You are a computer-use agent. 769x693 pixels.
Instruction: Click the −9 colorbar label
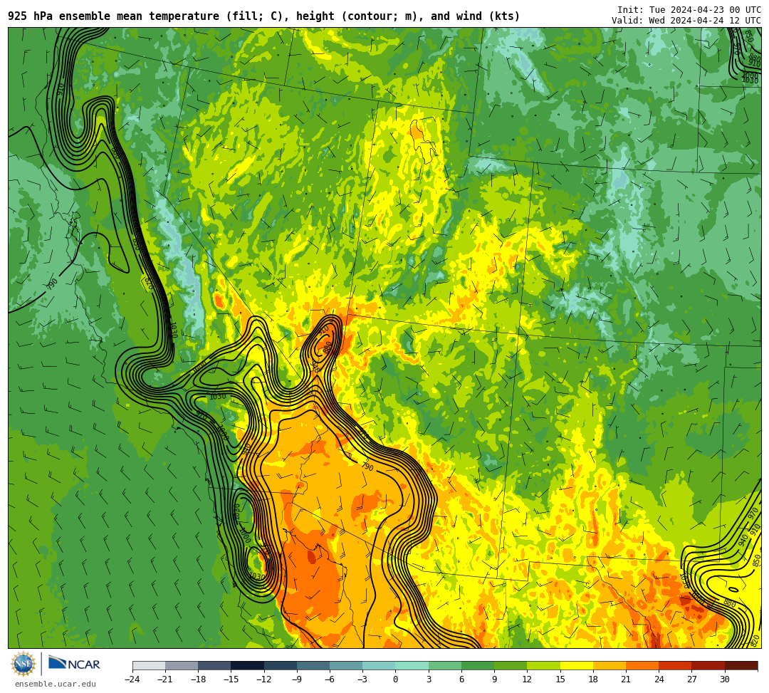point(297,679)
